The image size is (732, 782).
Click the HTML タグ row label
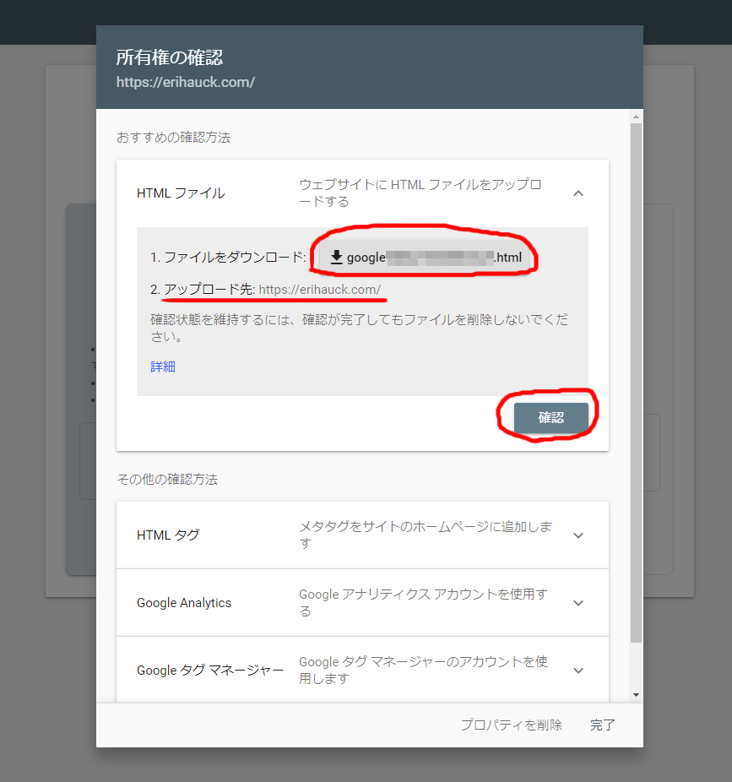(168, 535)
